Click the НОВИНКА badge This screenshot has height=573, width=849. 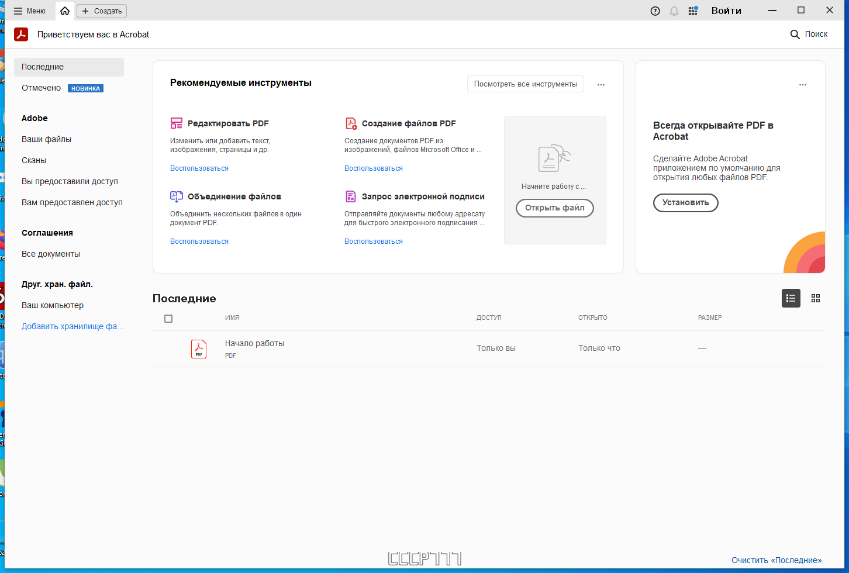85,88
